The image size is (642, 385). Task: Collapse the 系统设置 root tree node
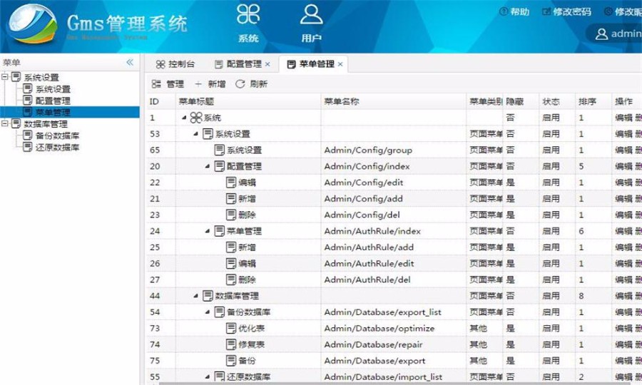pos(4,77)
